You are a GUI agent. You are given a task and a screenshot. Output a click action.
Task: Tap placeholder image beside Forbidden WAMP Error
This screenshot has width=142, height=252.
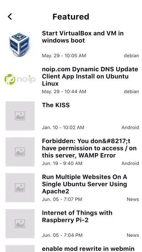point(20,152)
